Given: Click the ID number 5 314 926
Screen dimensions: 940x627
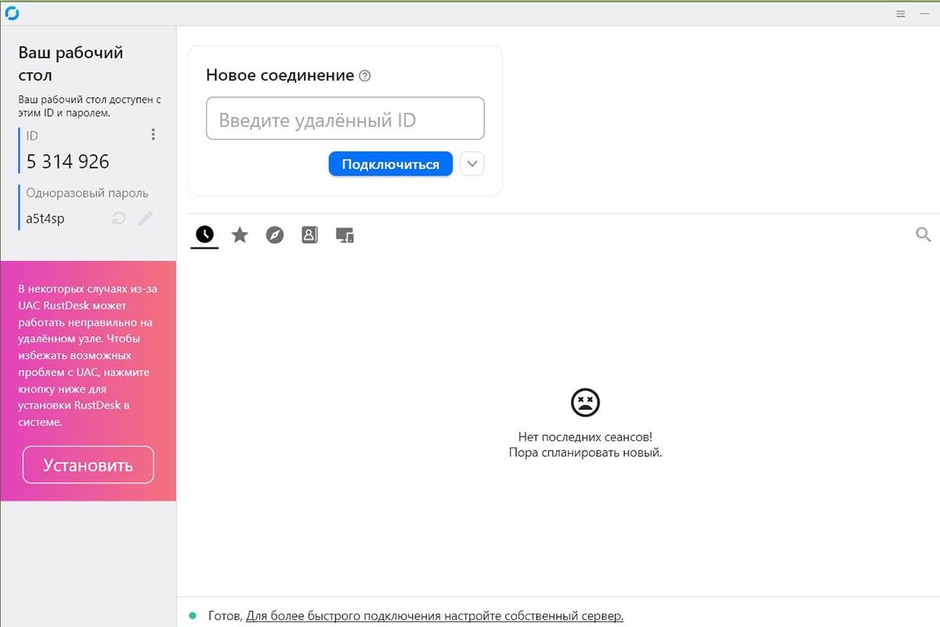Looking at the screenshot, I should point(68,161).
